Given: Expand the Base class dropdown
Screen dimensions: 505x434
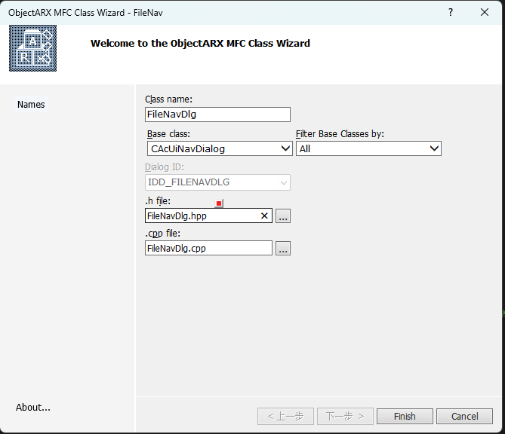Looking at the screenshot, I should (x=285, y=149).
